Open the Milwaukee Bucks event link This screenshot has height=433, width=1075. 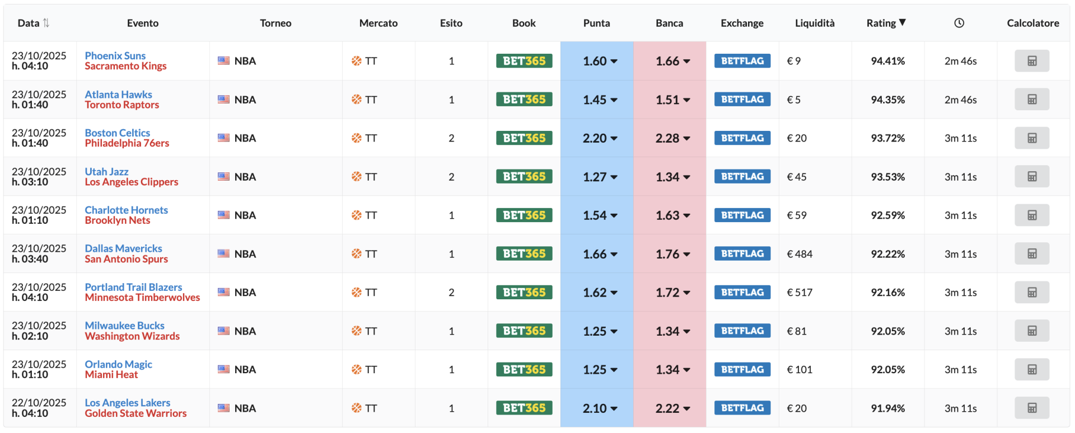(x=124, y=326)
